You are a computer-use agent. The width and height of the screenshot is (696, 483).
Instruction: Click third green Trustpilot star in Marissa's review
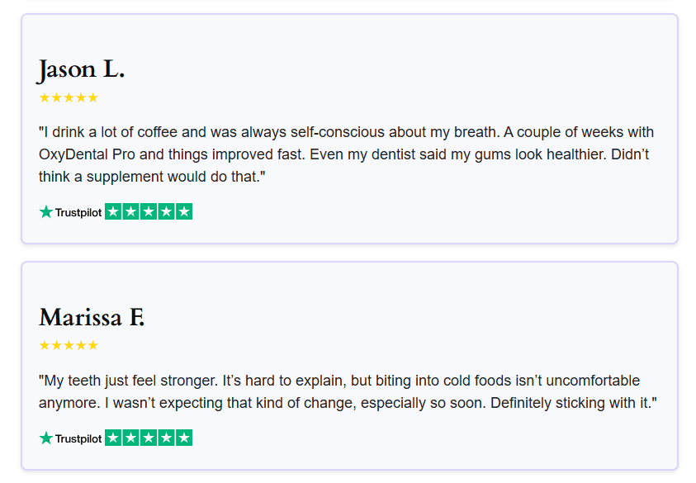click(x=149, y=438)
